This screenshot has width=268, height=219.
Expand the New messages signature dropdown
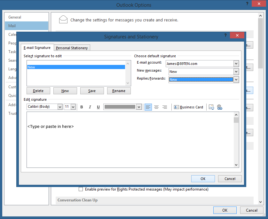click(236, 72)
